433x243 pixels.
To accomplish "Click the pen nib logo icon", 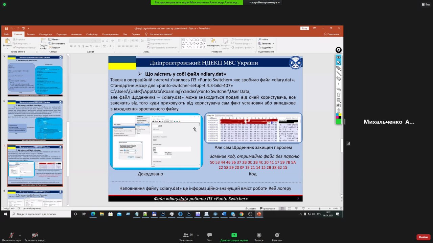I will click(338, 50).
